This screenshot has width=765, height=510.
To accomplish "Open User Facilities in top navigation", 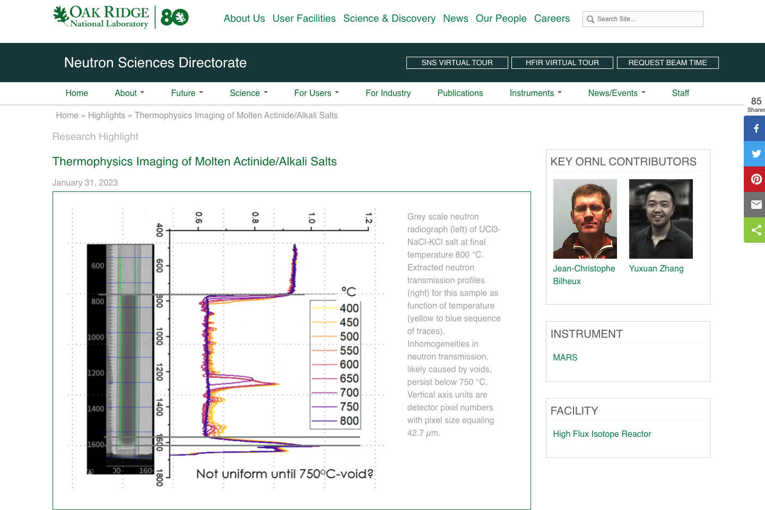I will click(304, 19).
